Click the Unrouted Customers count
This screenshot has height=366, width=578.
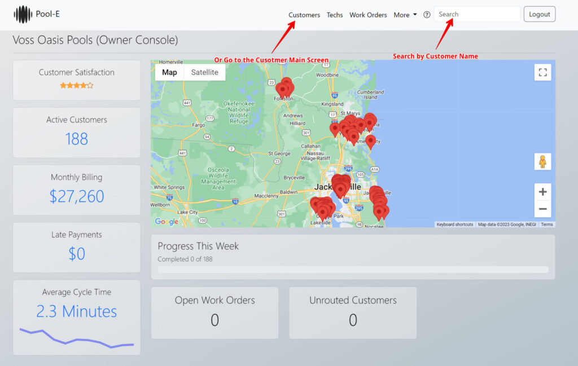pos(353,320)
